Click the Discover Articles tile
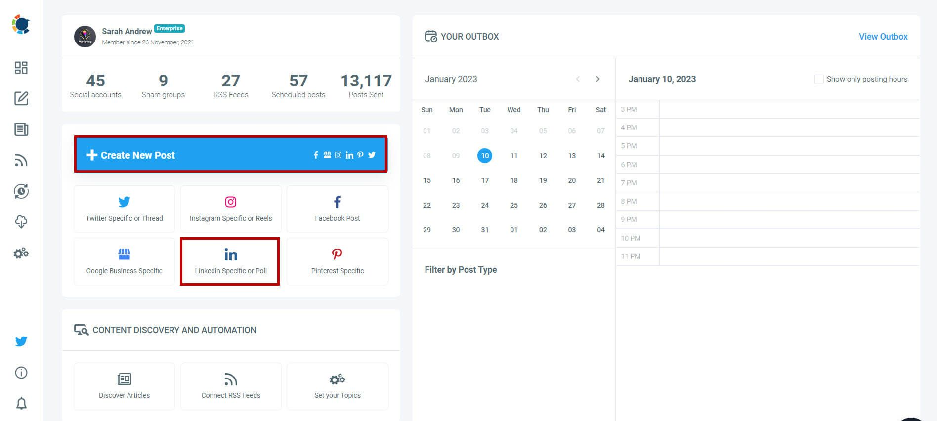 [124, 386]
